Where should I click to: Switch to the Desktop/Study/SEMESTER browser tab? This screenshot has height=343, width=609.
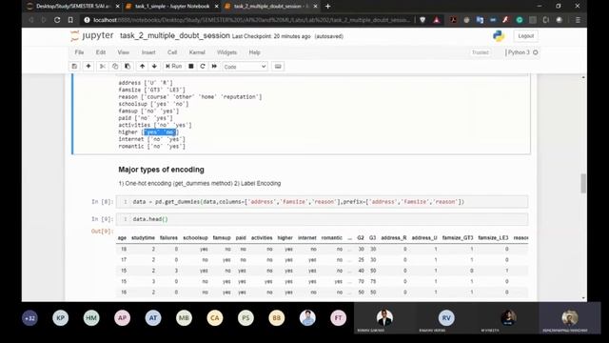click(72, 7)
